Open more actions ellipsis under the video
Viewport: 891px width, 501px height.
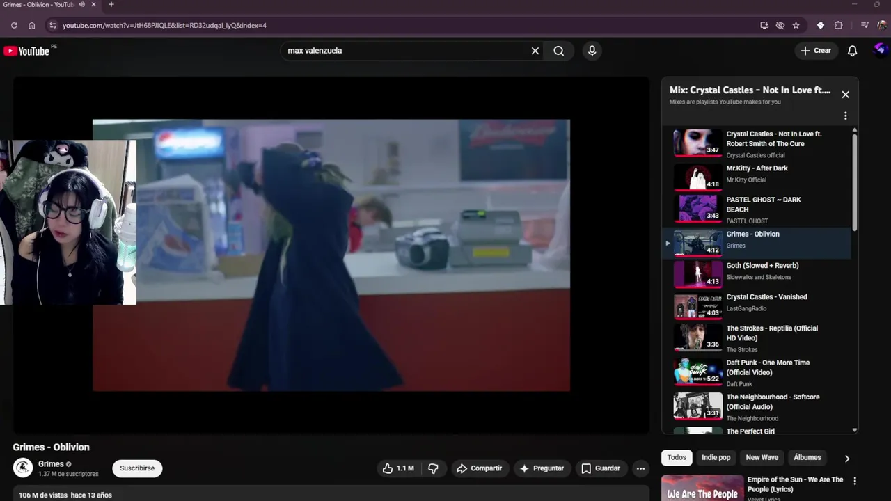coord(640,468)
